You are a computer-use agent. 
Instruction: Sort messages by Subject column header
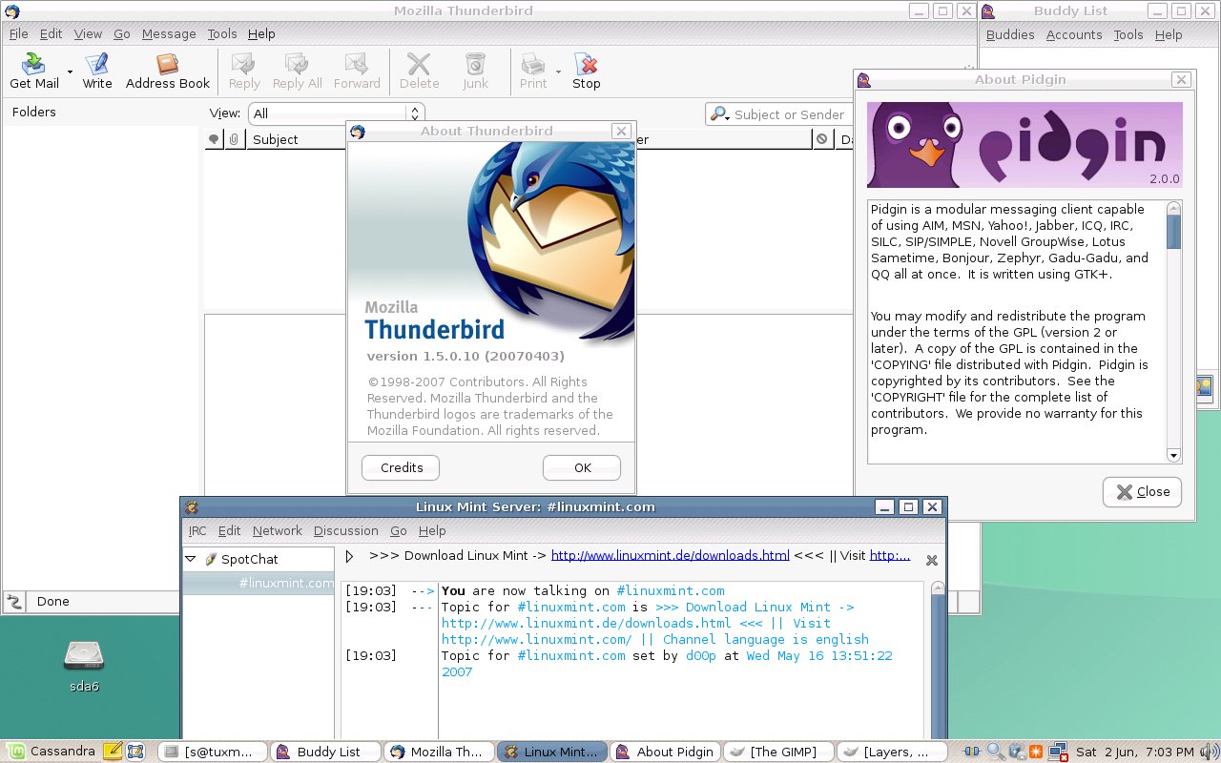coord(294,139)
